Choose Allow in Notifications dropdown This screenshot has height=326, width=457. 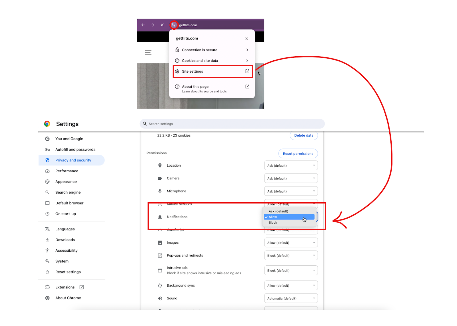click(289, 217)
